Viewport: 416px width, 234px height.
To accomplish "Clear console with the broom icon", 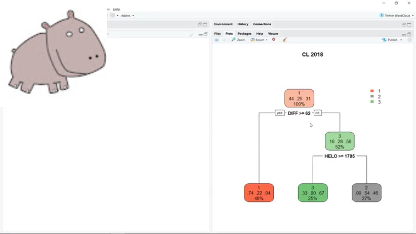I will tap(192, 34).
